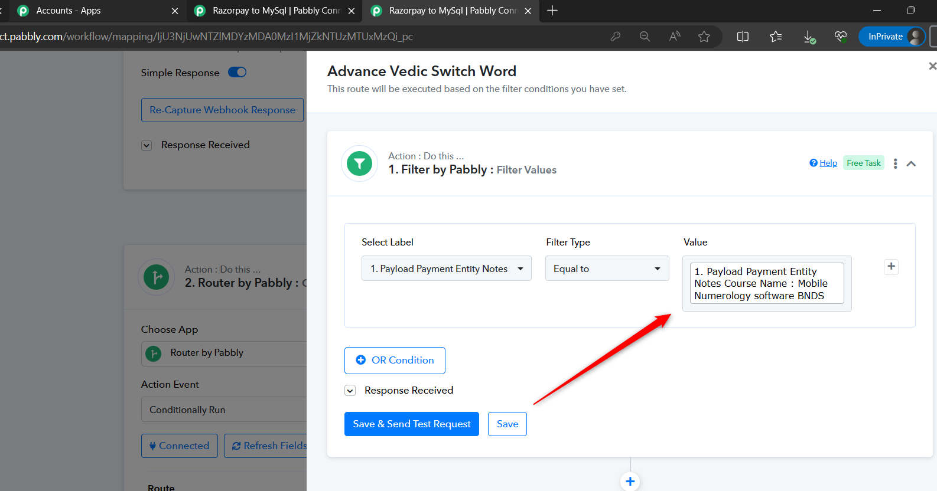Viewport: 937px width, 491px height.
Task: Expand Response Received under webhook section
Action: 147,145
